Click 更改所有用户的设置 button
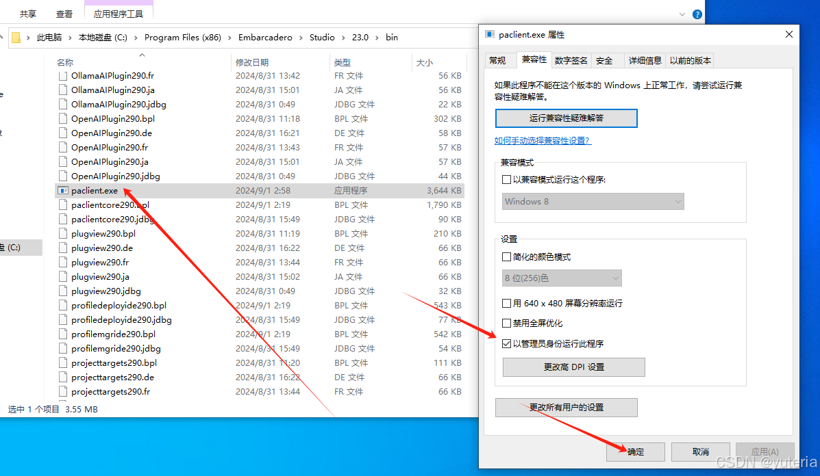Screen dimensions: 820x476 coord(566,407)
